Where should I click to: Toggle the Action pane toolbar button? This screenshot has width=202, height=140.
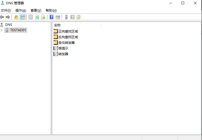coord(58,17)
